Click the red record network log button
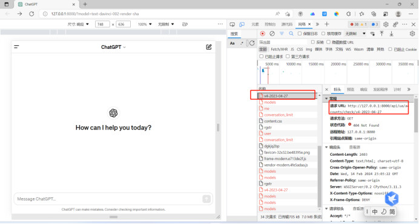The image size is (419, 224). click(x=262, y=34)
